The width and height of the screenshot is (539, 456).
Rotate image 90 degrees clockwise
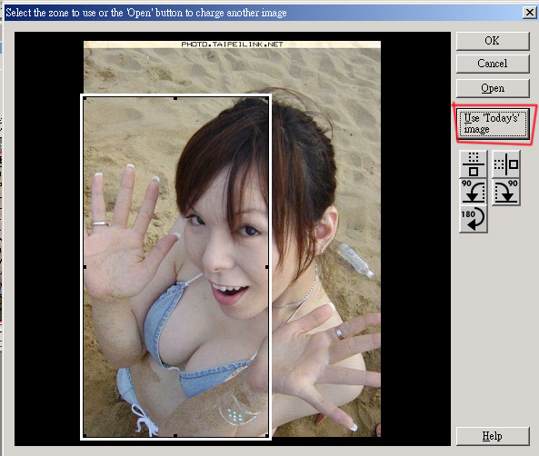(506, 192)
